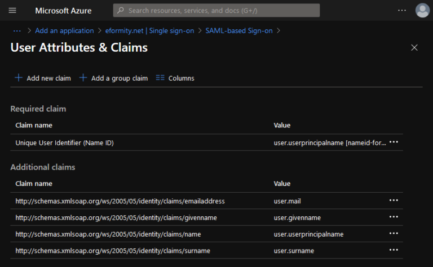433x267 pixels.
Task: Click the search resources input field
Action: tap(220, 11)
